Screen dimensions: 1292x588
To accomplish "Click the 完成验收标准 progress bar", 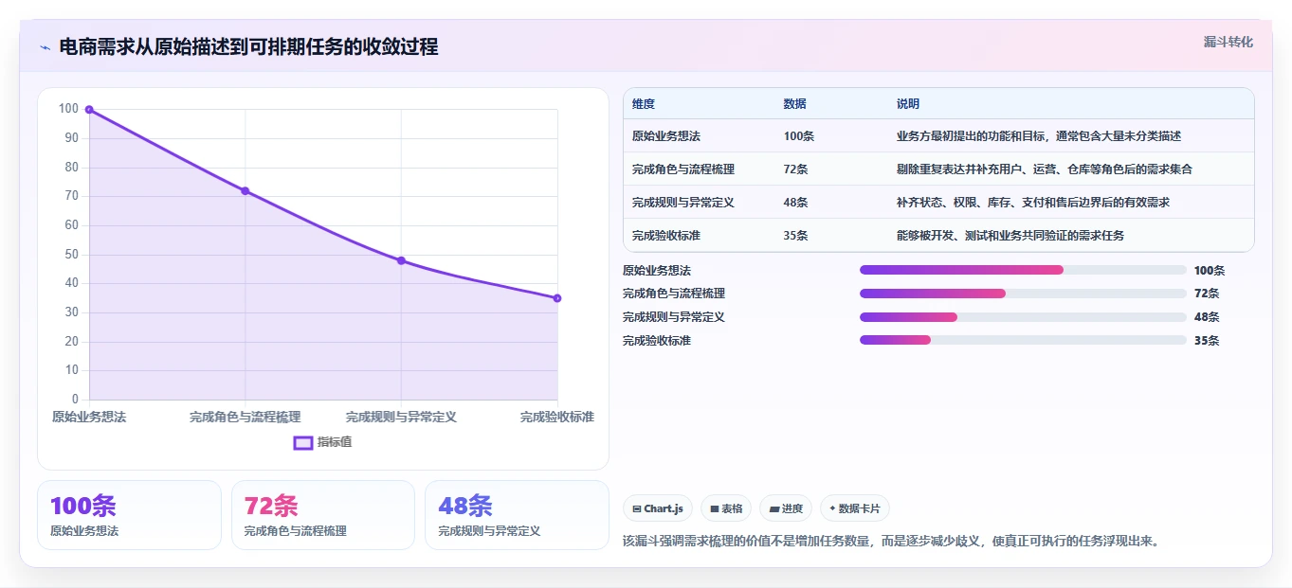I will tap(1023, 340).
